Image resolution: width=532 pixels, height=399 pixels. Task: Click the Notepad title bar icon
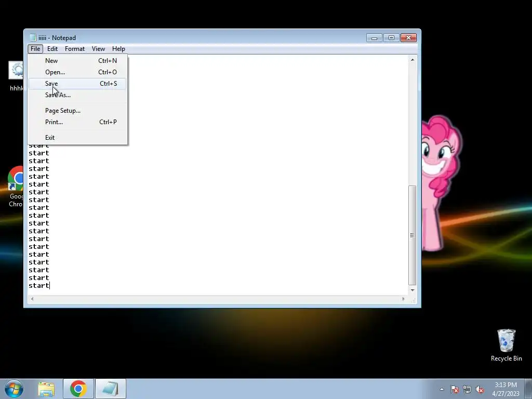click(33, 37)
